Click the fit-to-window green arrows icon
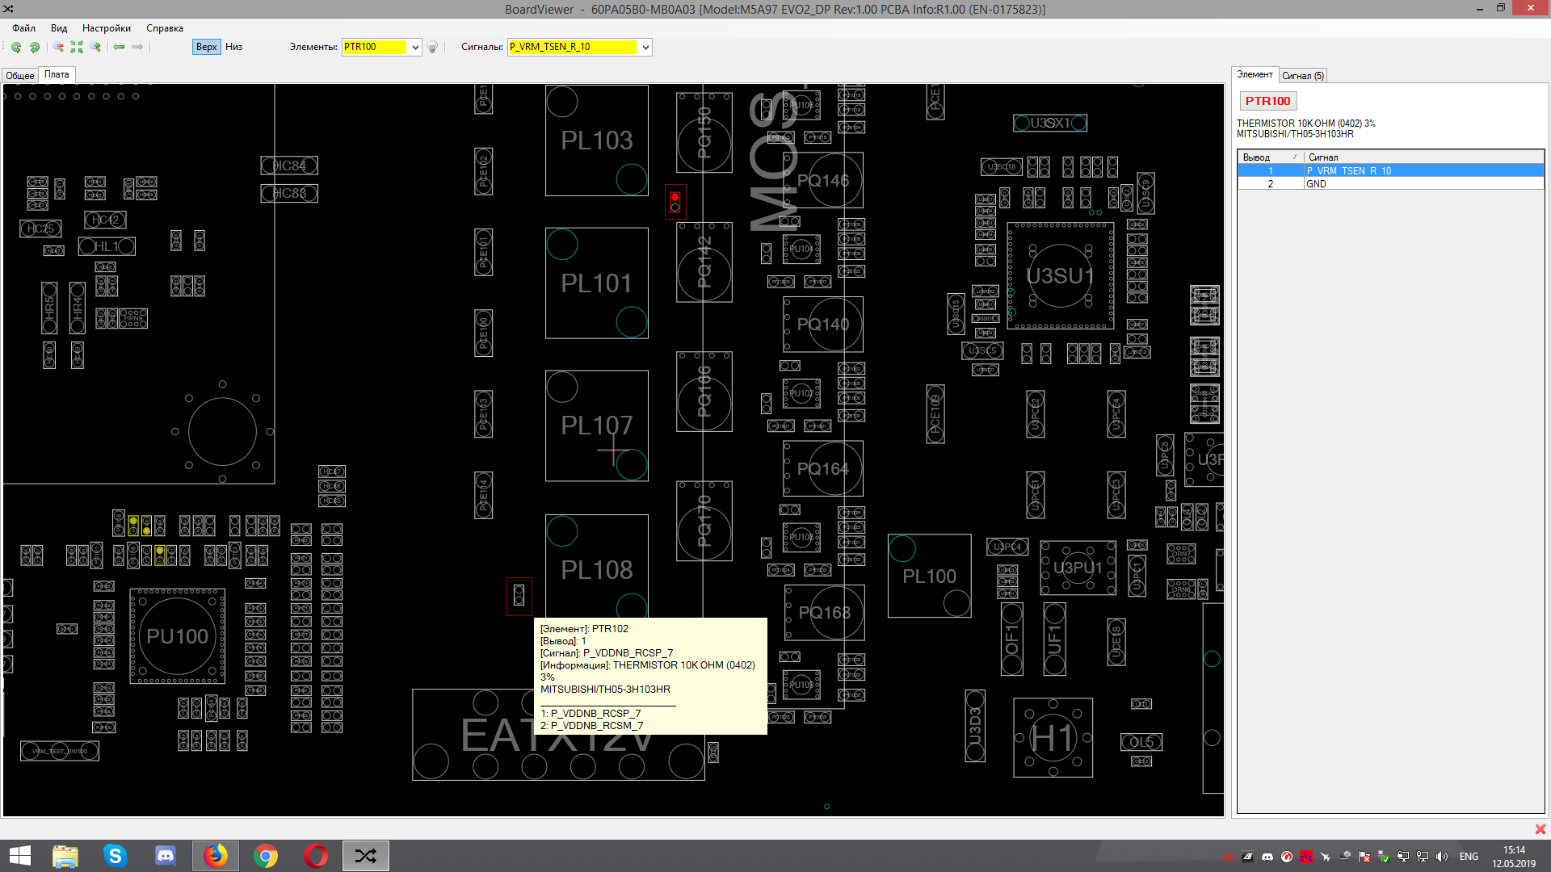 pyautogui.click(x=77, y=47)
